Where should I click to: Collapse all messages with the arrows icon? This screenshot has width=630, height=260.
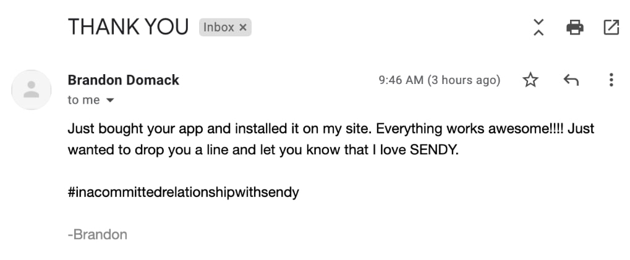point(538,27)
